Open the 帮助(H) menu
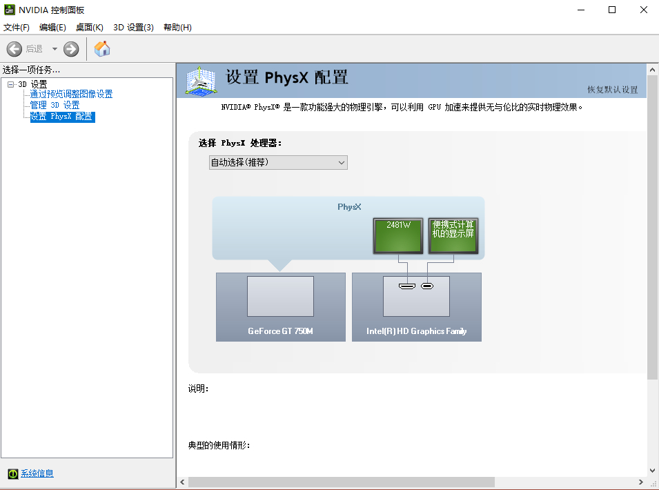 [177, 28]
